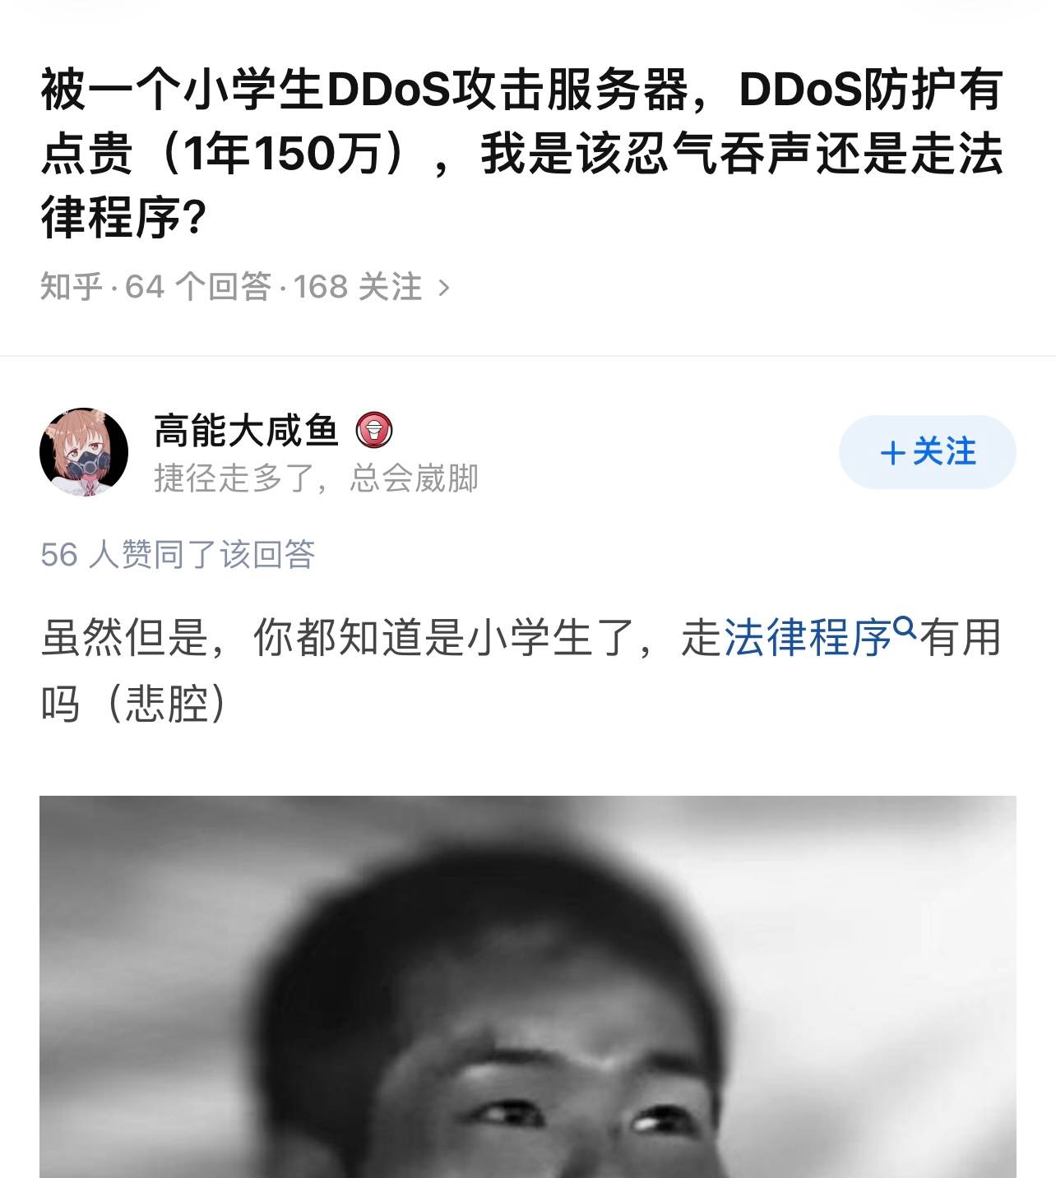Tap the 知乎 source label
Viewport: 1056px width, 1178px height.
click(72, 287)
